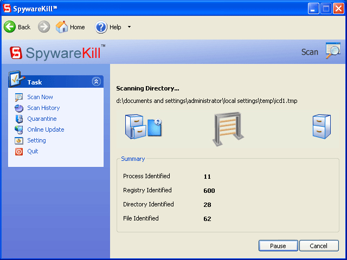Open Setting link
The width and height of the screenshot is (347, 260).
click(36, 140)
